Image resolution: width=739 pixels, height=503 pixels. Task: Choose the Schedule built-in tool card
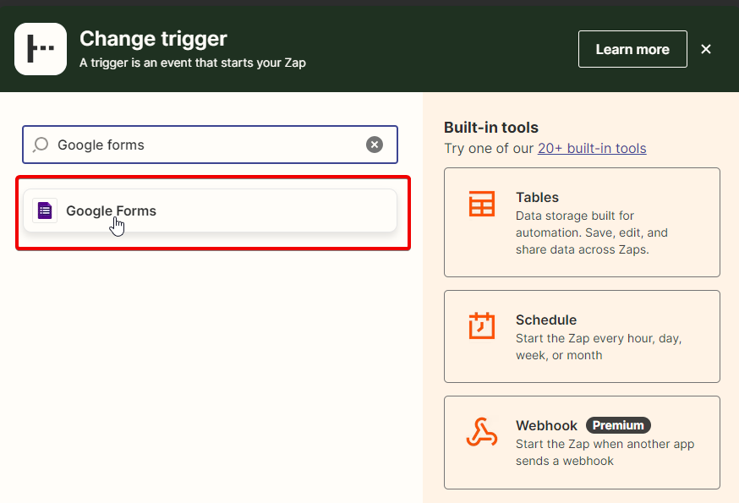click(x=582, y=336)
